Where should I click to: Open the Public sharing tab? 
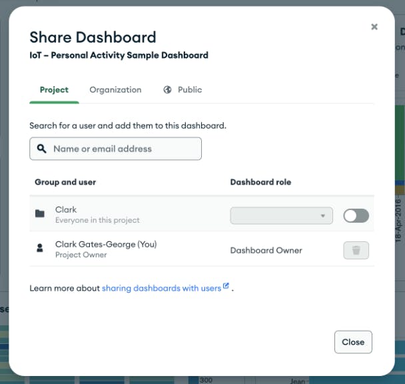(x=189, y=90)
